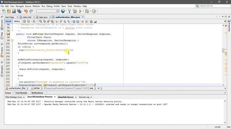Switch to the Start Page tab
This screenshot has height=129, width=231.
pos(10,17)
